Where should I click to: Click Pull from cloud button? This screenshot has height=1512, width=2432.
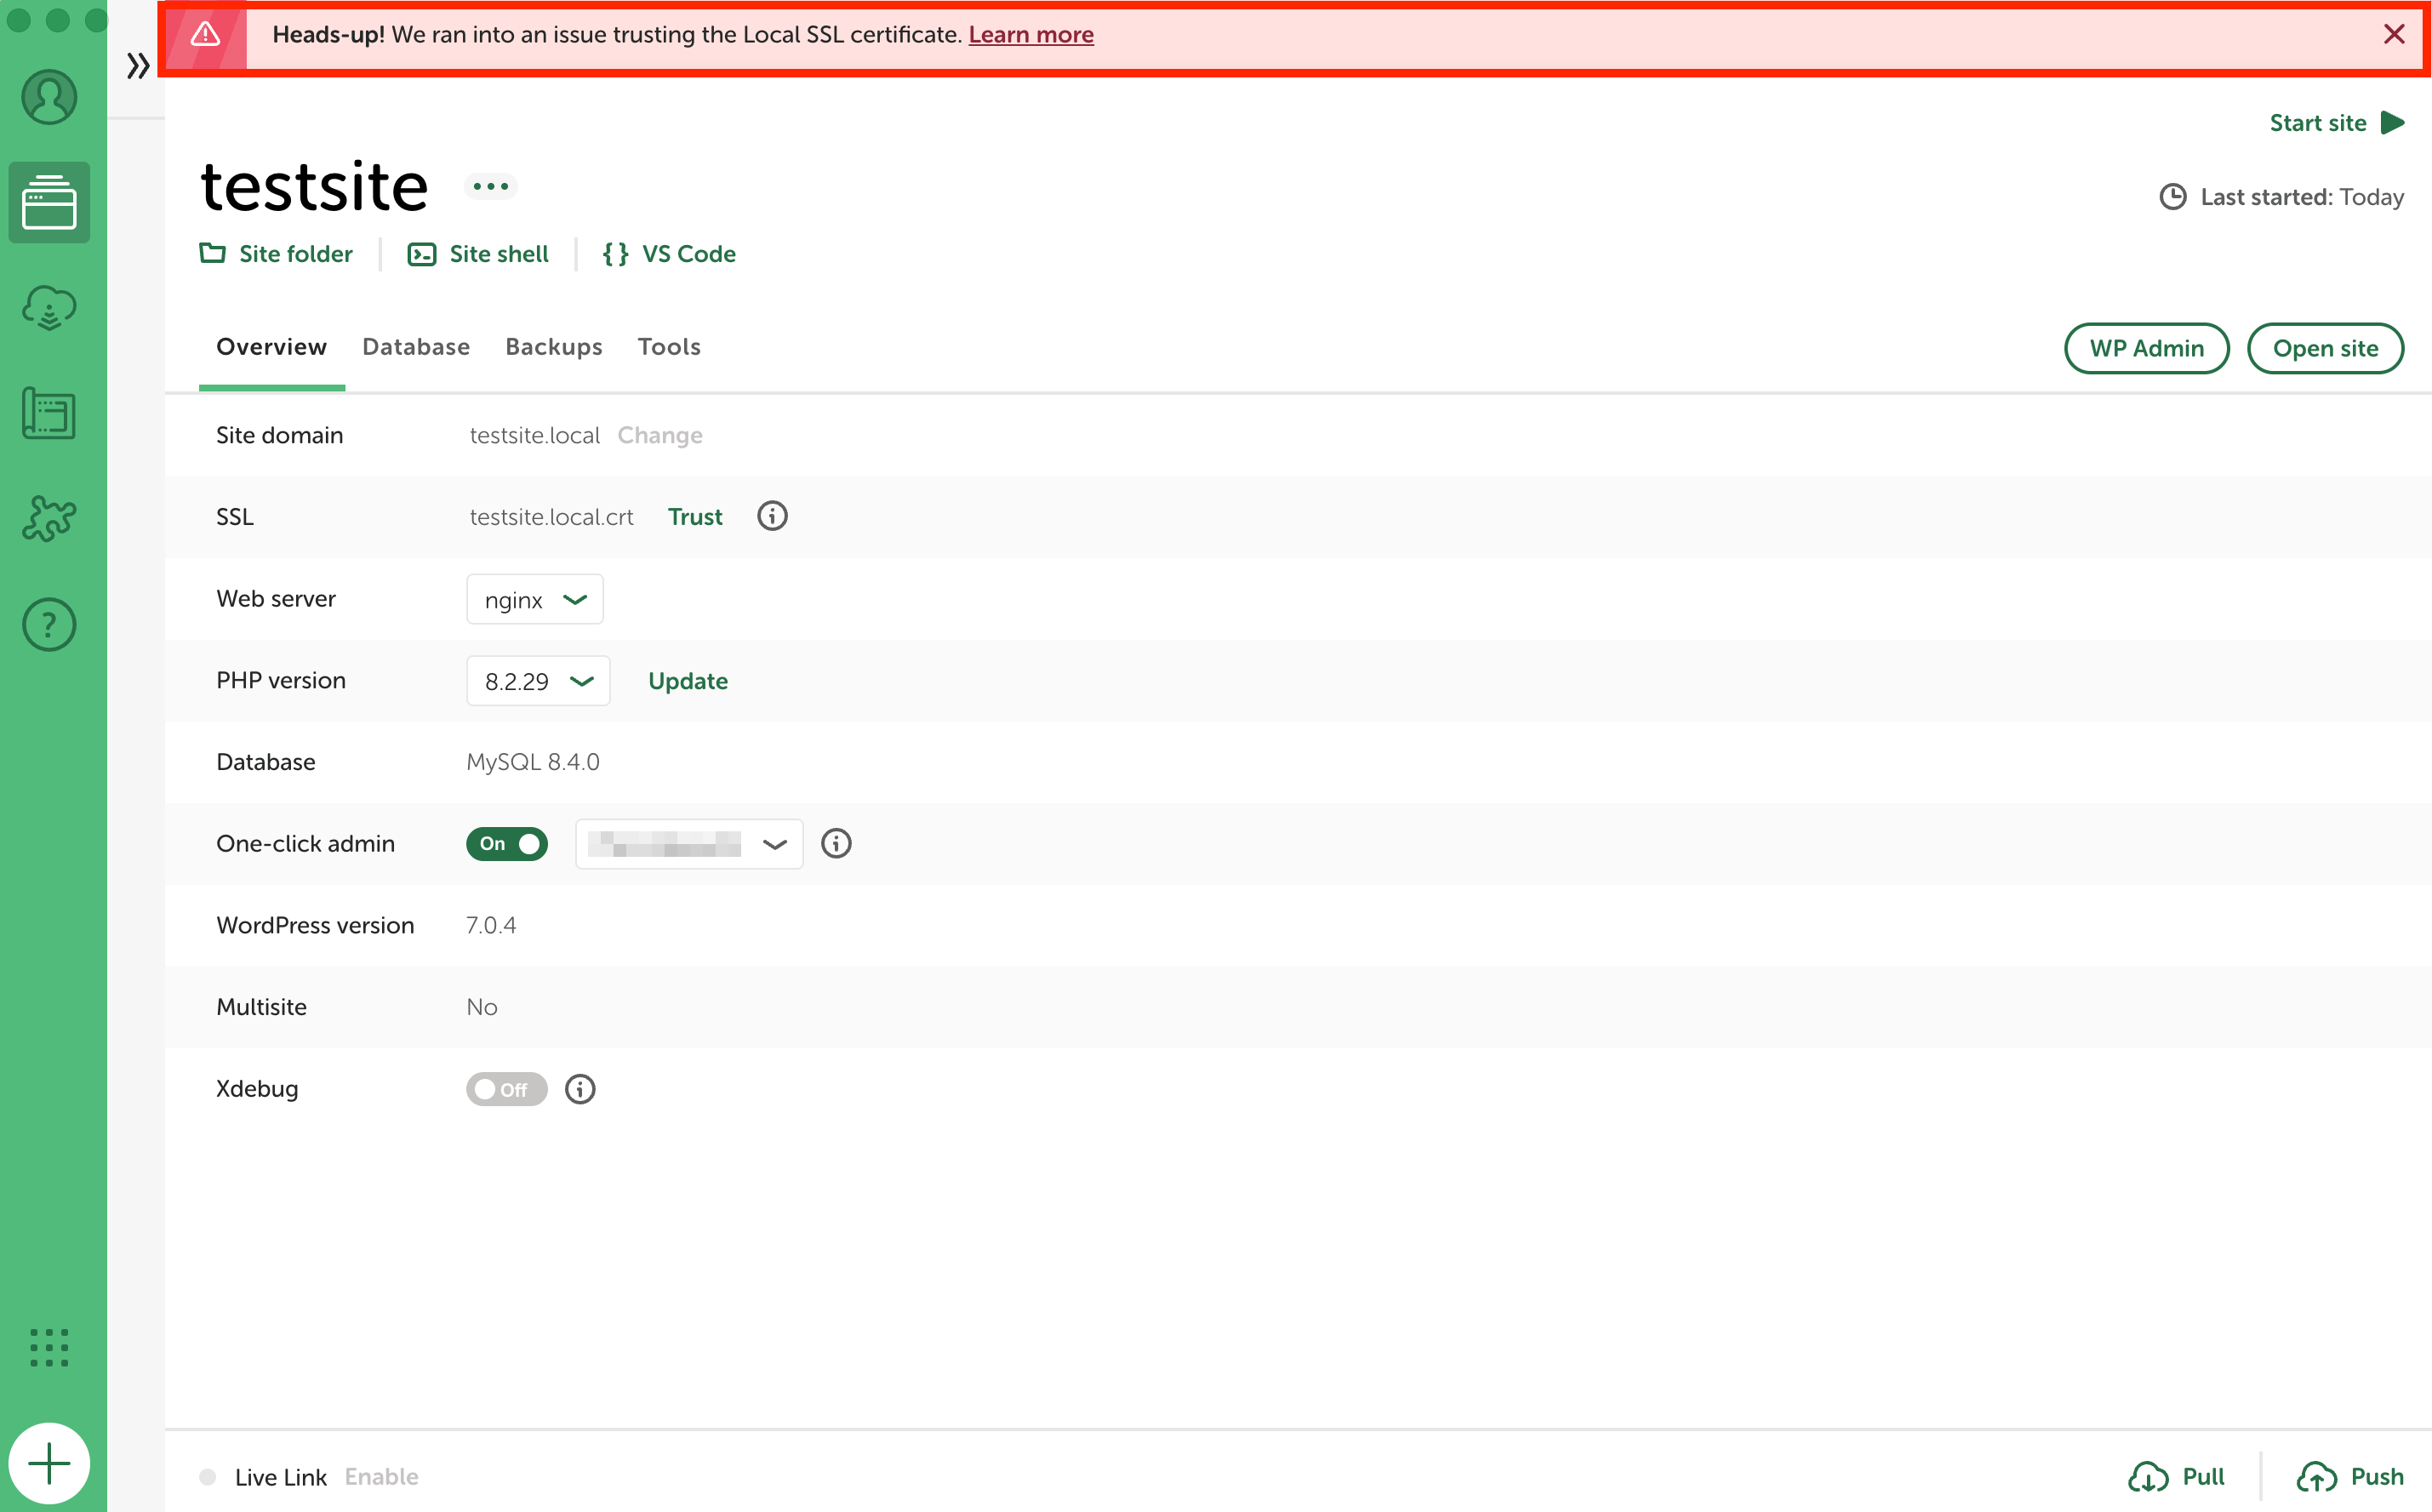pyautogui.click(x=2177, y=1477)
